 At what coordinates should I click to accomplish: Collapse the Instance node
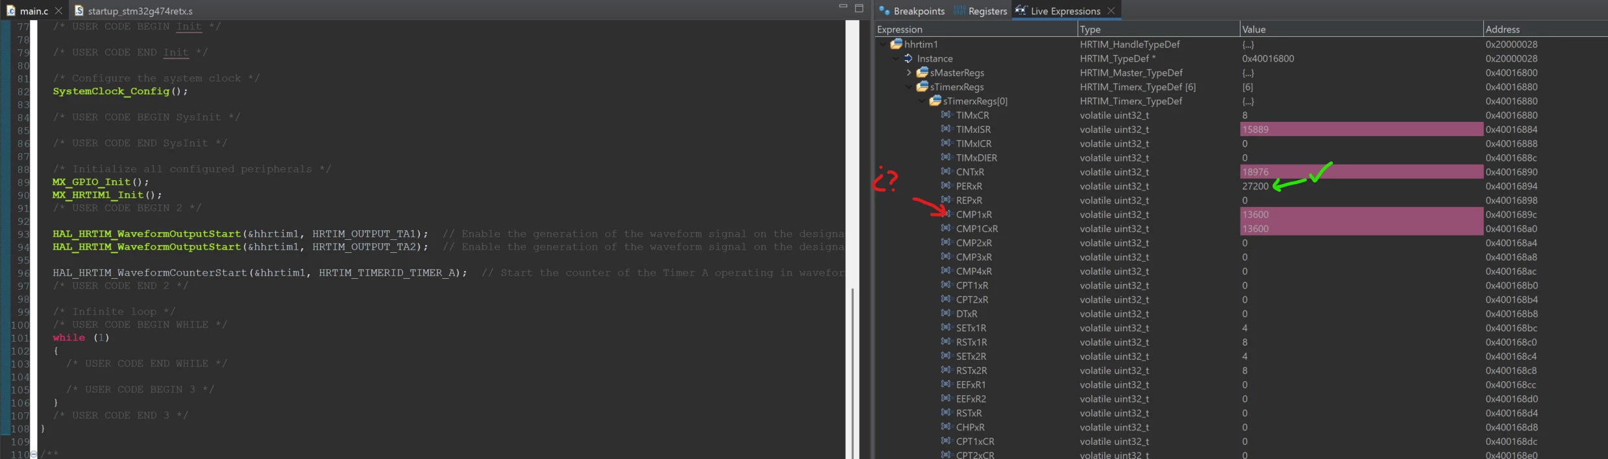(x=896, y=58)
